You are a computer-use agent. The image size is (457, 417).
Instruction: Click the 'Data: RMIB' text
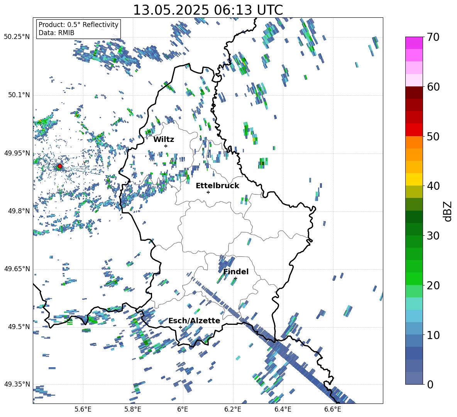tap(56, 33)
